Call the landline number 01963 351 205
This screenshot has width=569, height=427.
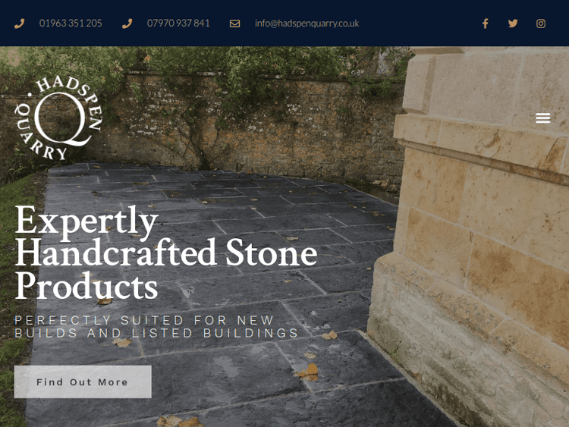[x=71, y=24]
